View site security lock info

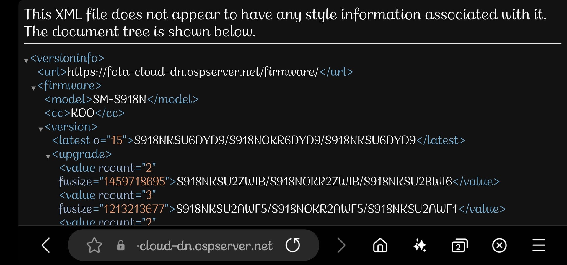tap(121, 245)
